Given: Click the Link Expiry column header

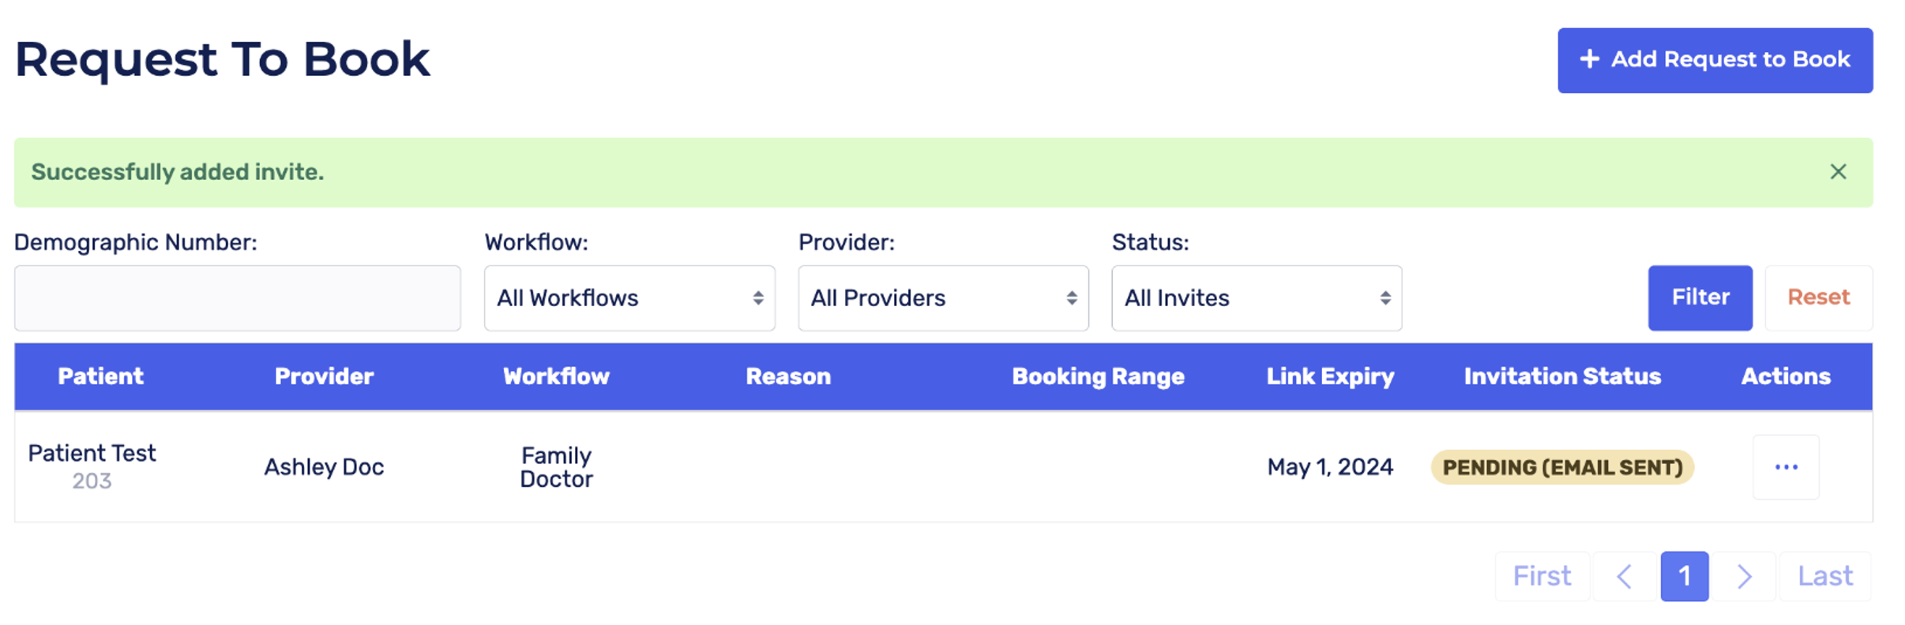Looking at the screenshot, I should click(1330, 376).
